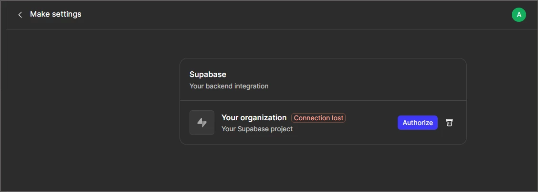
Task: Click the Your backend integration subtitle
Action: [229, 86]
